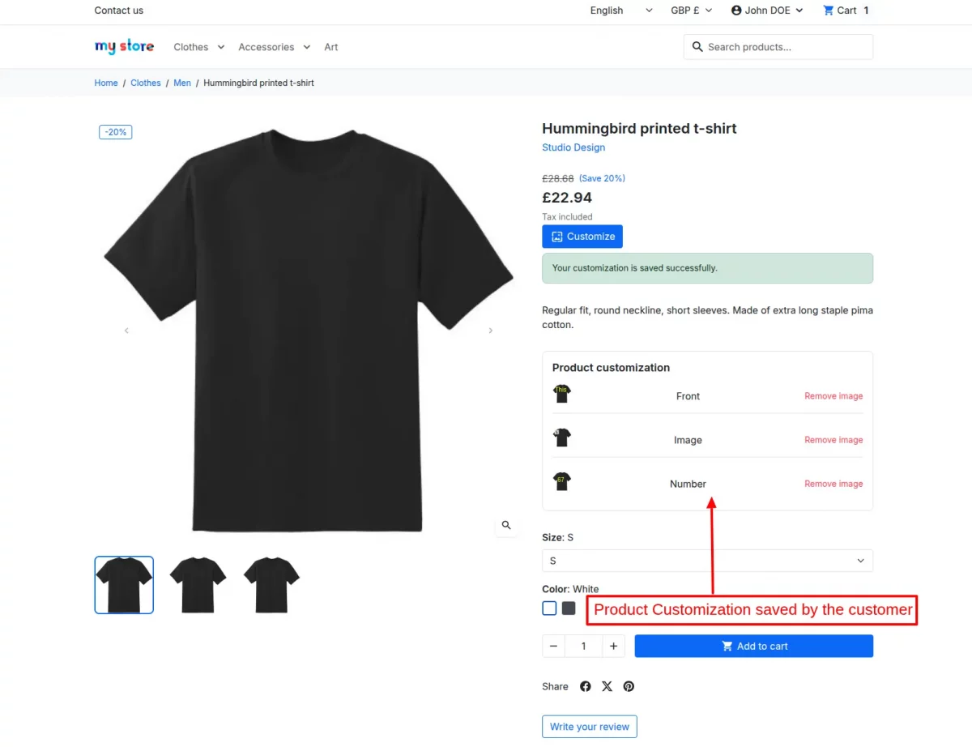972x747 pixels.
Task: Share on X (Twitter)
Action: pos(607,686)
